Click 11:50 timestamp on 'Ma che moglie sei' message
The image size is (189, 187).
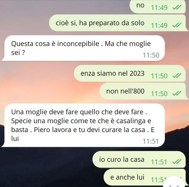[151, 55]
